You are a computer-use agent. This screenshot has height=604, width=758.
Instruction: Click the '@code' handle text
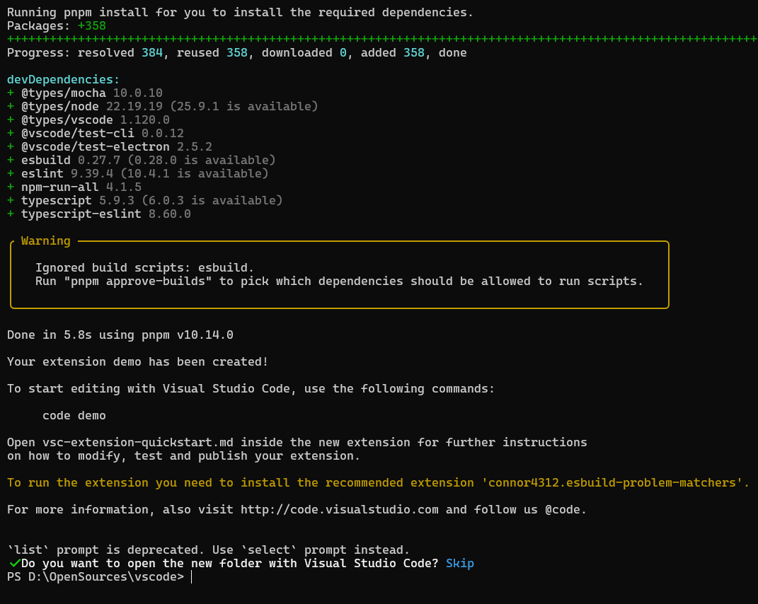(x=563, y=510)
